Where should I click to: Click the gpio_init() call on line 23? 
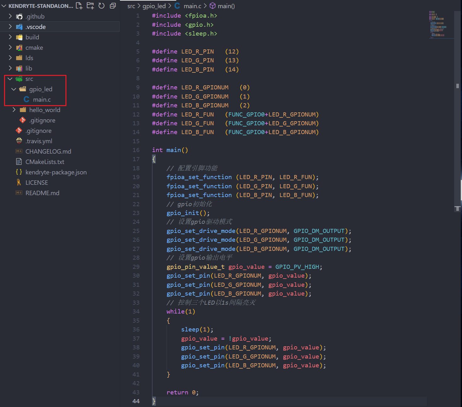pyautogui.click(x=188, y=213)
